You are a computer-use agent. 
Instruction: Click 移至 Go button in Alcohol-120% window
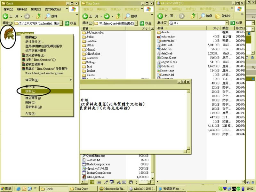pyautogui.click(x=236, y=23)
